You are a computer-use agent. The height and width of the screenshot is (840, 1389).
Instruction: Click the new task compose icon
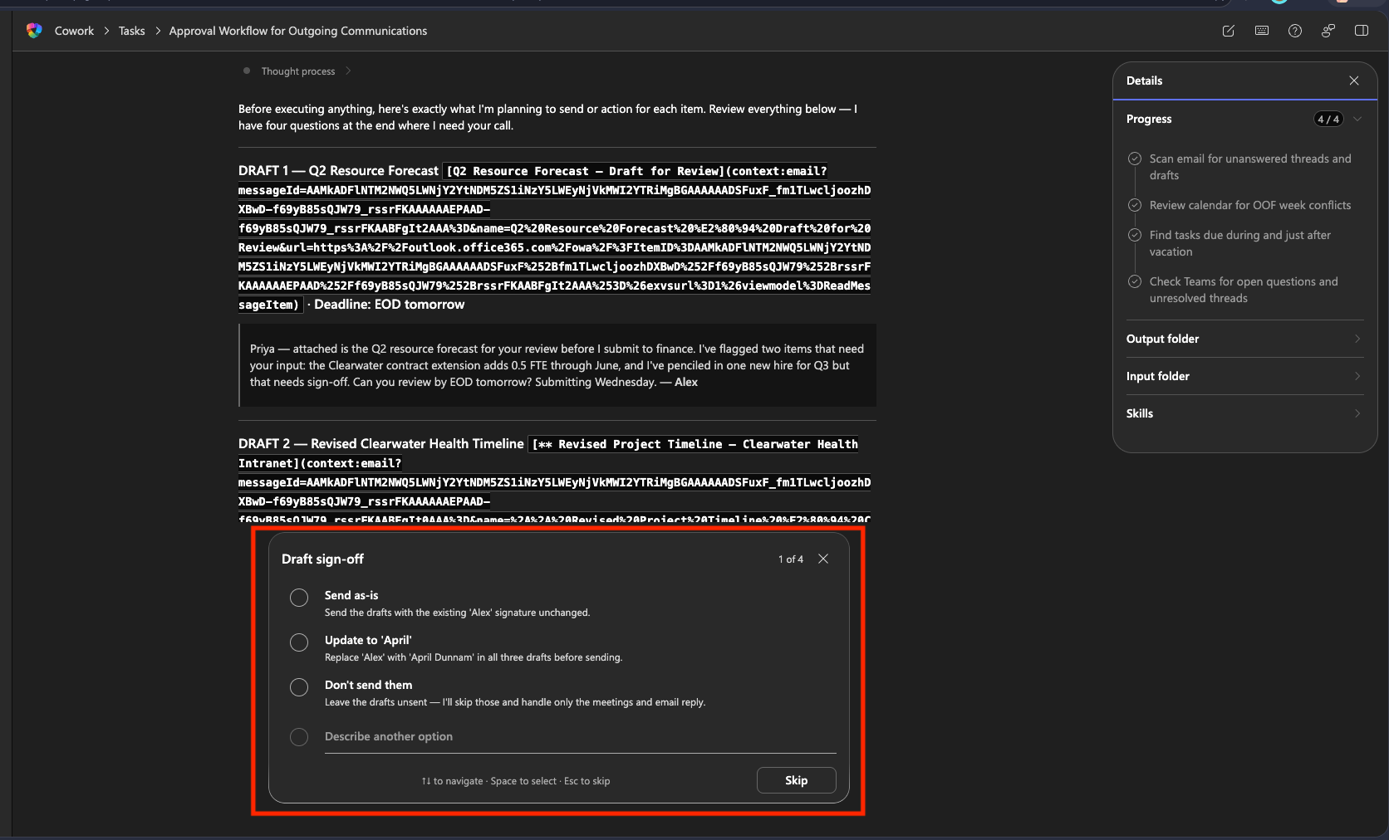coord(1228,31)
